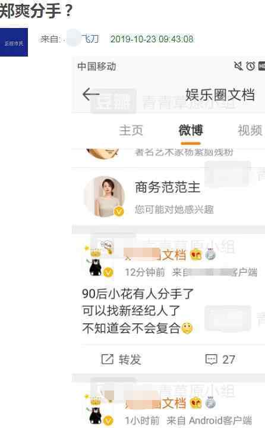Screen dimensions: 265x428
Task: Open the first post about 90后小花
Action: [x=137, y=311]
